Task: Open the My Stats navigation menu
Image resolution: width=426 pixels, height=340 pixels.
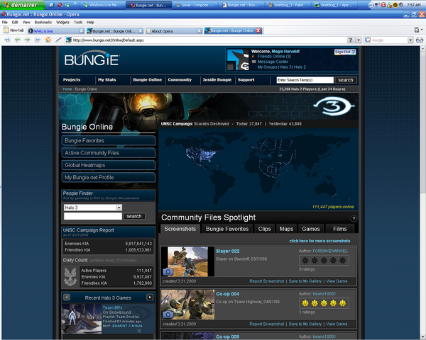Action: click(x=106, y=80)
